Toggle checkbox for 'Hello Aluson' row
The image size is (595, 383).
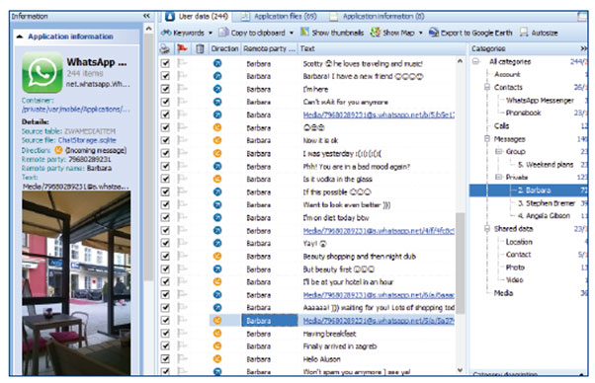(x=165, y=358)
